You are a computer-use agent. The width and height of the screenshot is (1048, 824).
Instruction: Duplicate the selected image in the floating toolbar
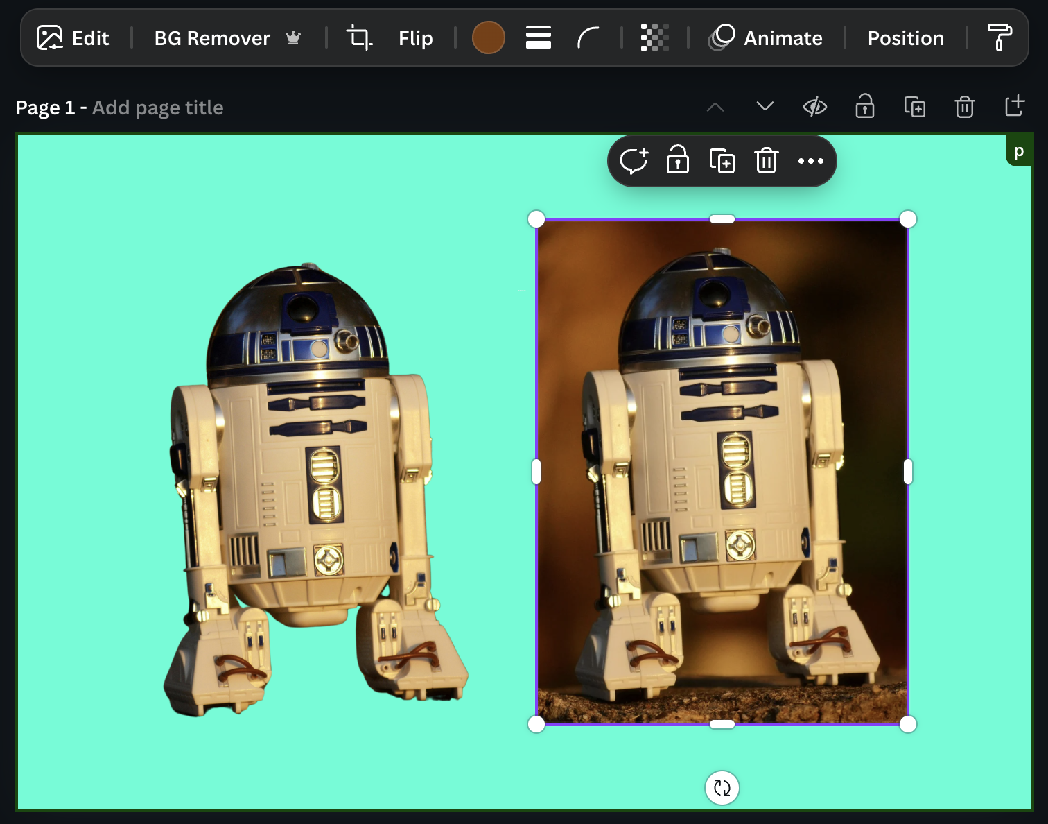[722, 161]
